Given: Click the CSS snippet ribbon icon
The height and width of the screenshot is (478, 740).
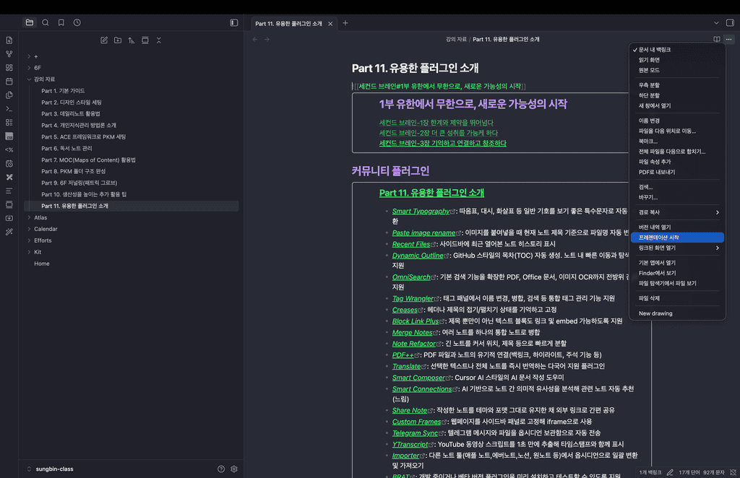Looking at the screenshot, I should pos(9,136).
